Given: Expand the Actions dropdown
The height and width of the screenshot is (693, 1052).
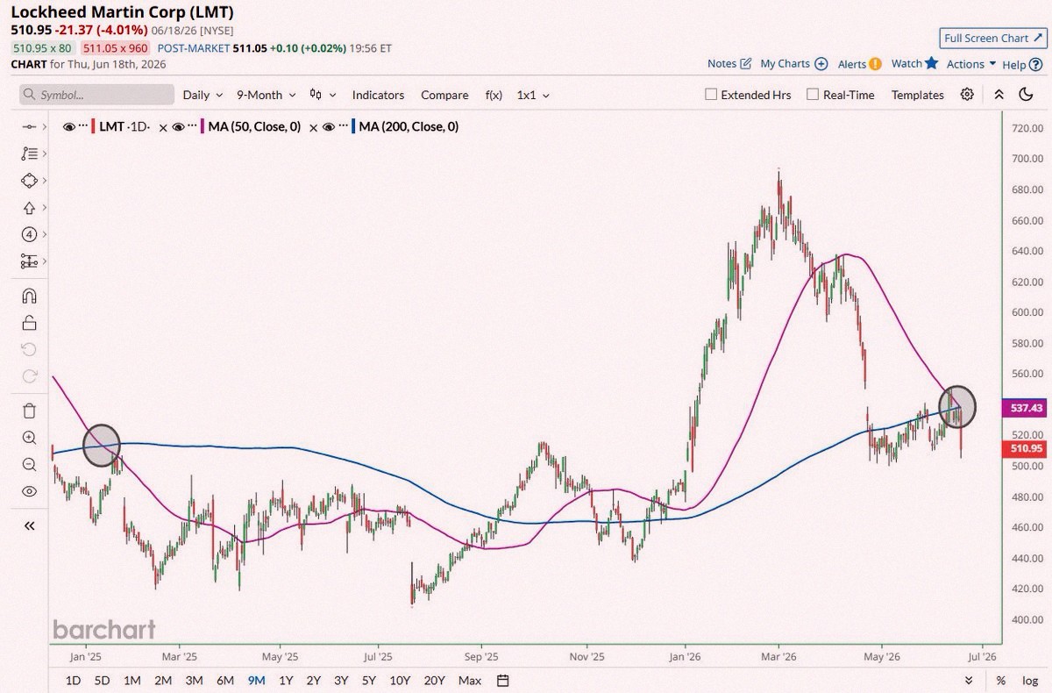Looking at the screenshot, I should (x=970, y=64).
